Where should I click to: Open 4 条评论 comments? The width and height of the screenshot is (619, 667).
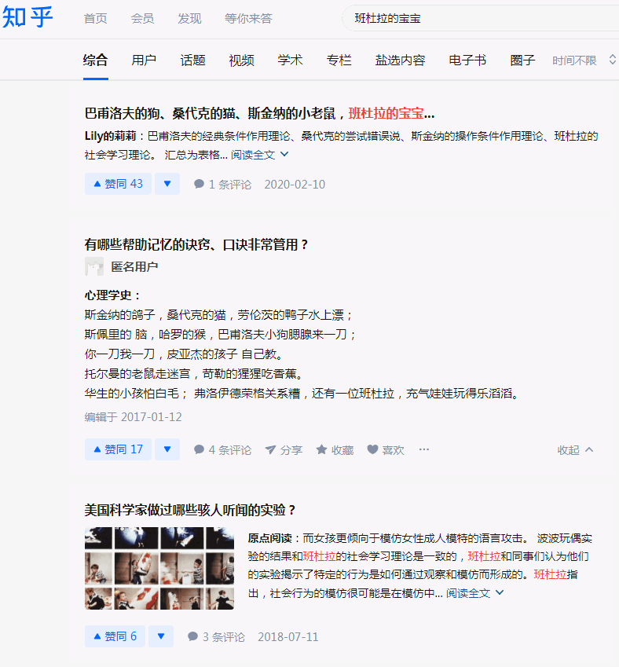tap(222, 449)
